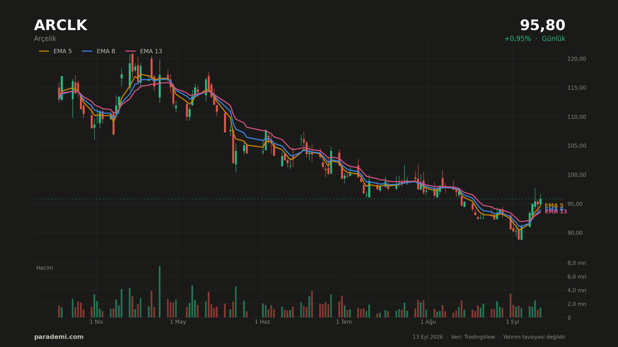Viewport: 618px width, 347px height.
Task: Click the blue EMA 8 legend line swatch
Action: (x=87, y=51)
